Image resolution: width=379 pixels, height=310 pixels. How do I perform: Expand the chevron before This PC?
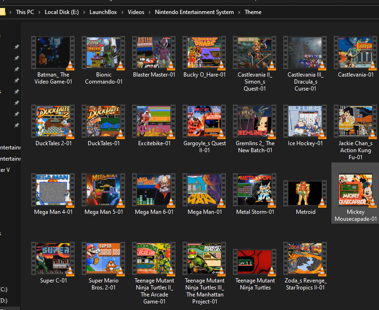(x=10, y=12)
